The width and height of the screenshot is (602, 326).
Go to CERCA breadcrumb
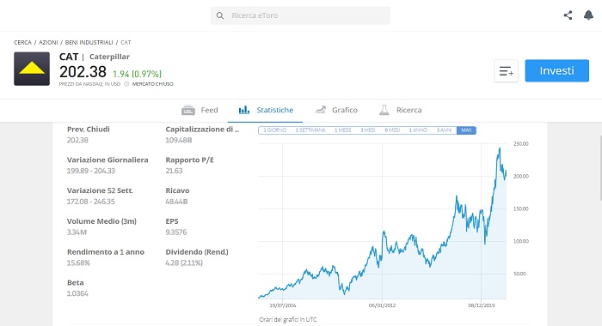[22, 43]
